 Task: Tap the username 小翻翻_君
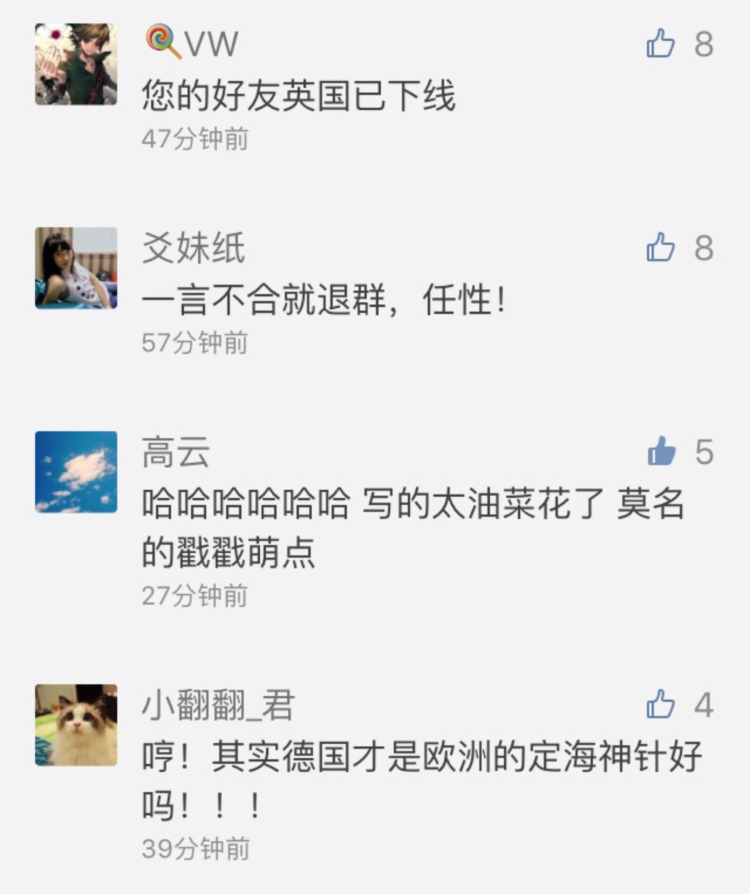click(x=218, y=705)
